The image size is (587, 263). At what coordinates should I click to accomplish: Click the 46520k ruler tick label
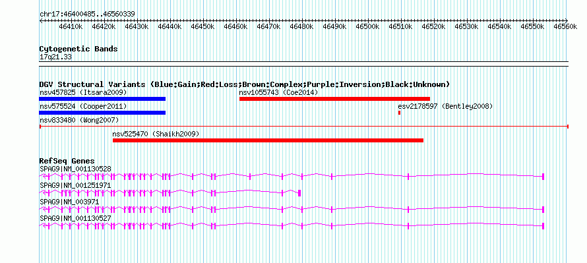point(433,27)
